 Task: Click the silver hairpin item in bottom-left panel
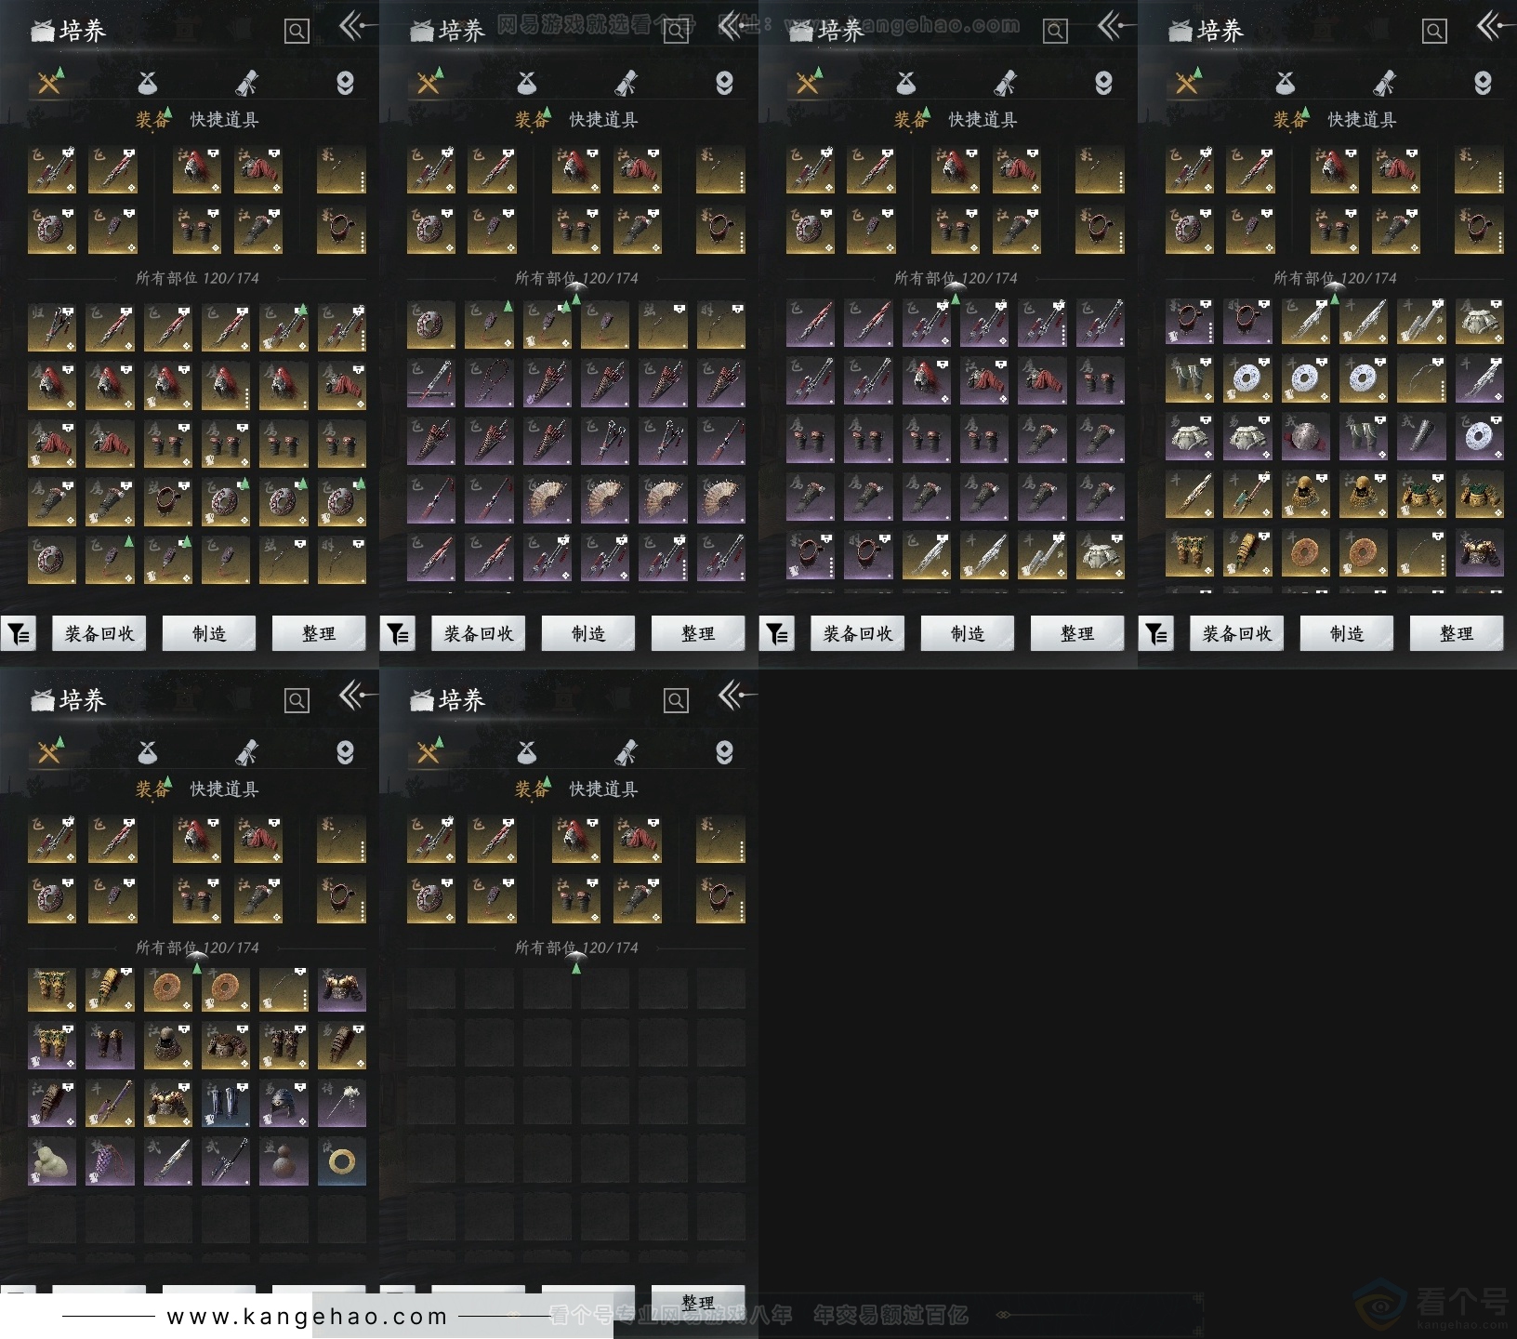(x=341, y=1103)
